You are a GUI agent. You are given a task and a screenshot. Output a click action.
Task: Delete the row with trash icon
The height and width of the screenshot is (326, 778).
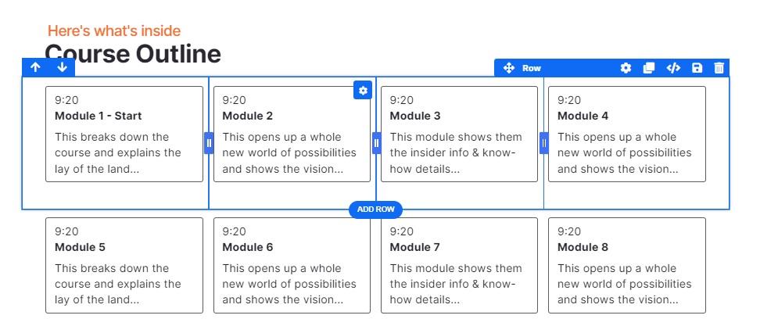[719, 68]
